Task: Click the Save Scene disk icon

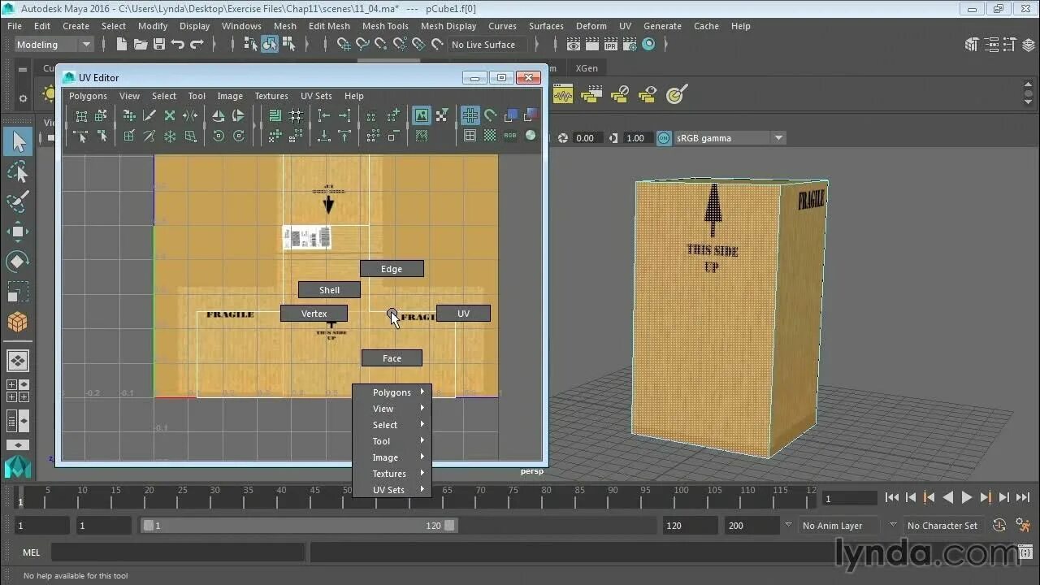Action: point(159,45)
